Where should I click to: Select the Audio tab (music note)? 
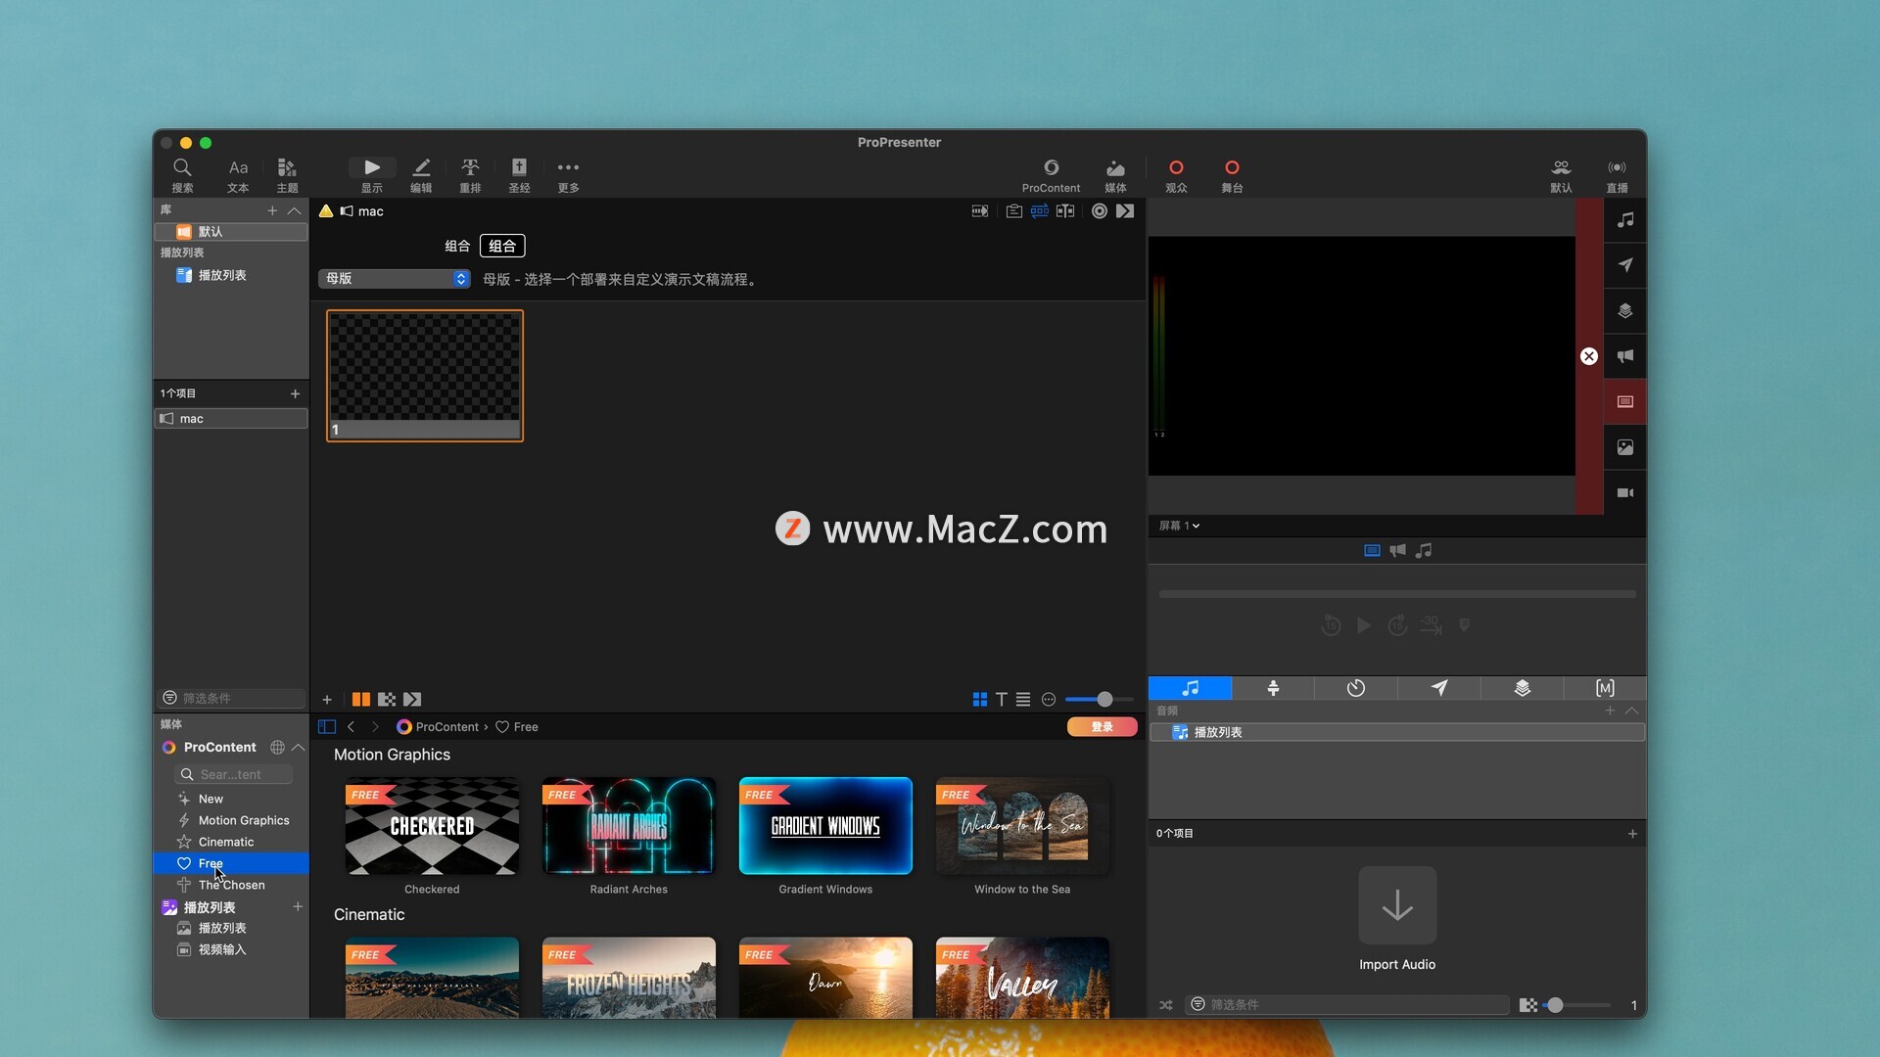1190,688
